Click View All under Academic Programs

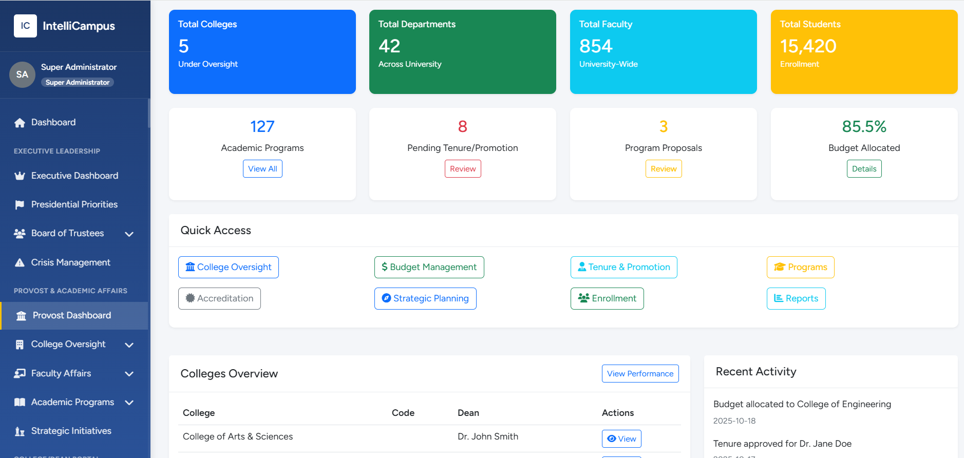[x=262, y=169]
